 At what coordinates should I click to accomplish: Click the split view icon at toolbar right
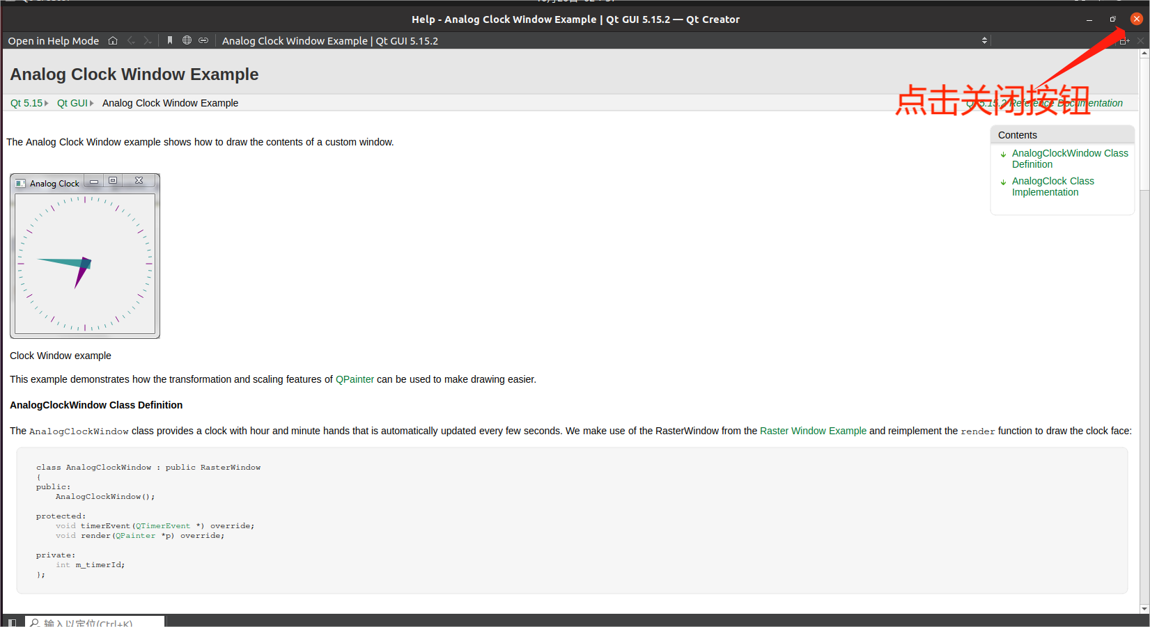point(1124,41)
